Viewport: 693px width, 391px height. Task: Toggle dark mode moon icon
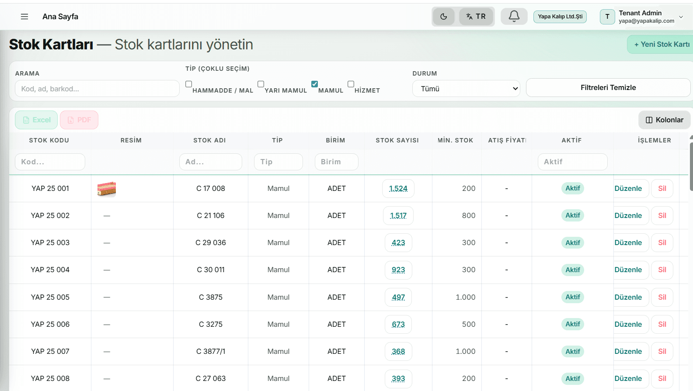click(444, 17)
